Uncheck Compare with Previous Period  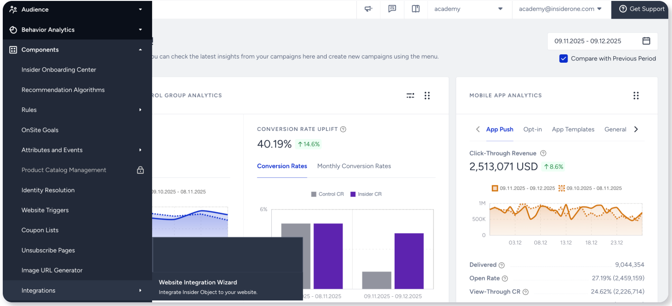[563, 59]
